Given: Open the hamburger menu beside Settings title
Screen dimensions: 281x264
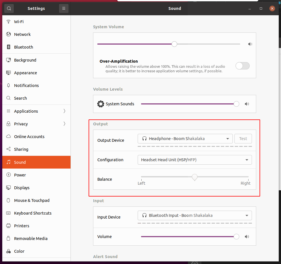Looking at the screenshot, I should click(x=64, y=8).
